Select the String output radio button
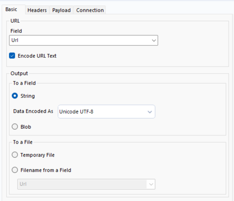The width and height of the screenshot is (234, 201). tap(15, 96)
